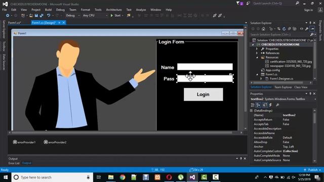This screenshot has height=182, width=324.
Task: Click the Publish button in status bar
Action: [x=312, y=170]
